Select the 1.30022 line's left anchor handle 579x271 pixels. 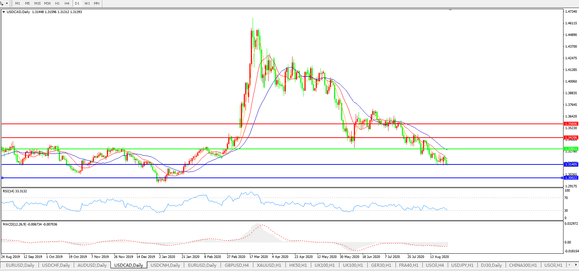[x=2, y=178]
